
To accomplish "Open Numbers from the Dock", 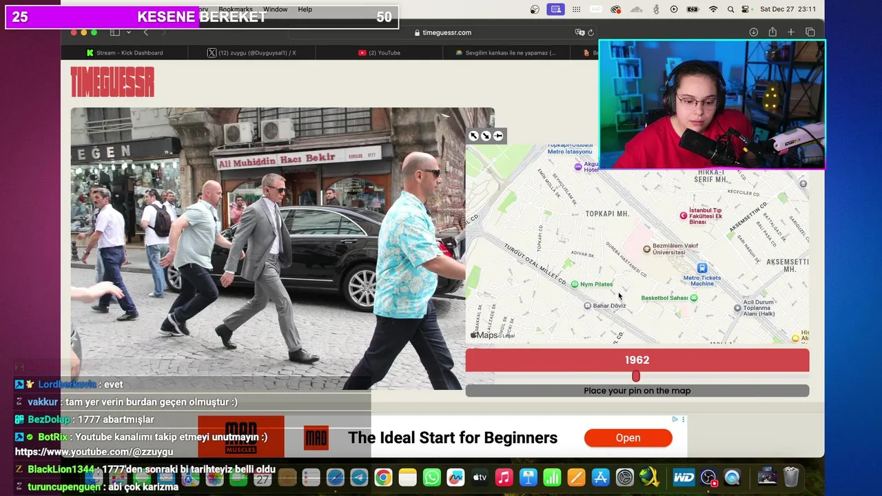I will click(552, 477).
